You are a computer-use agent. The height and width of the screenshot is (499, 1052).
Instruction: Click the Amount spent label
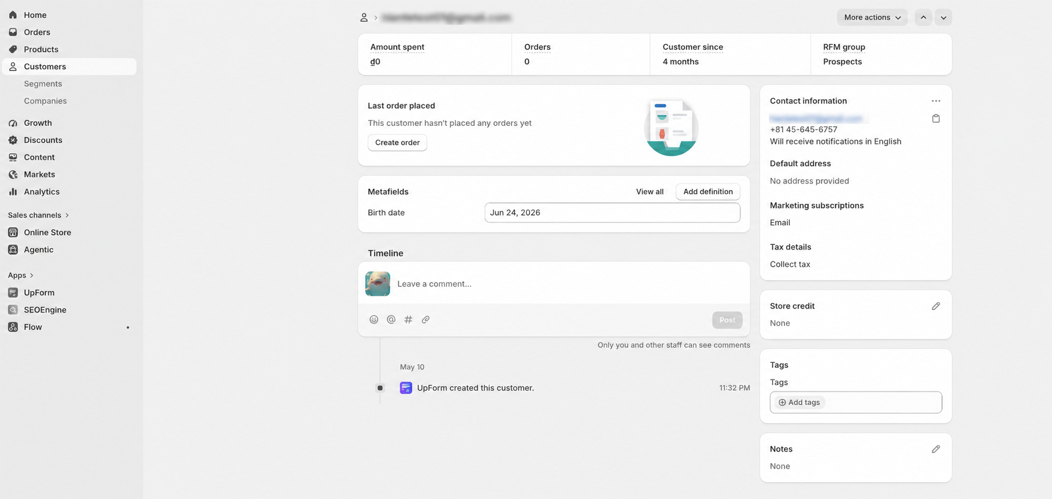point(397,47)
